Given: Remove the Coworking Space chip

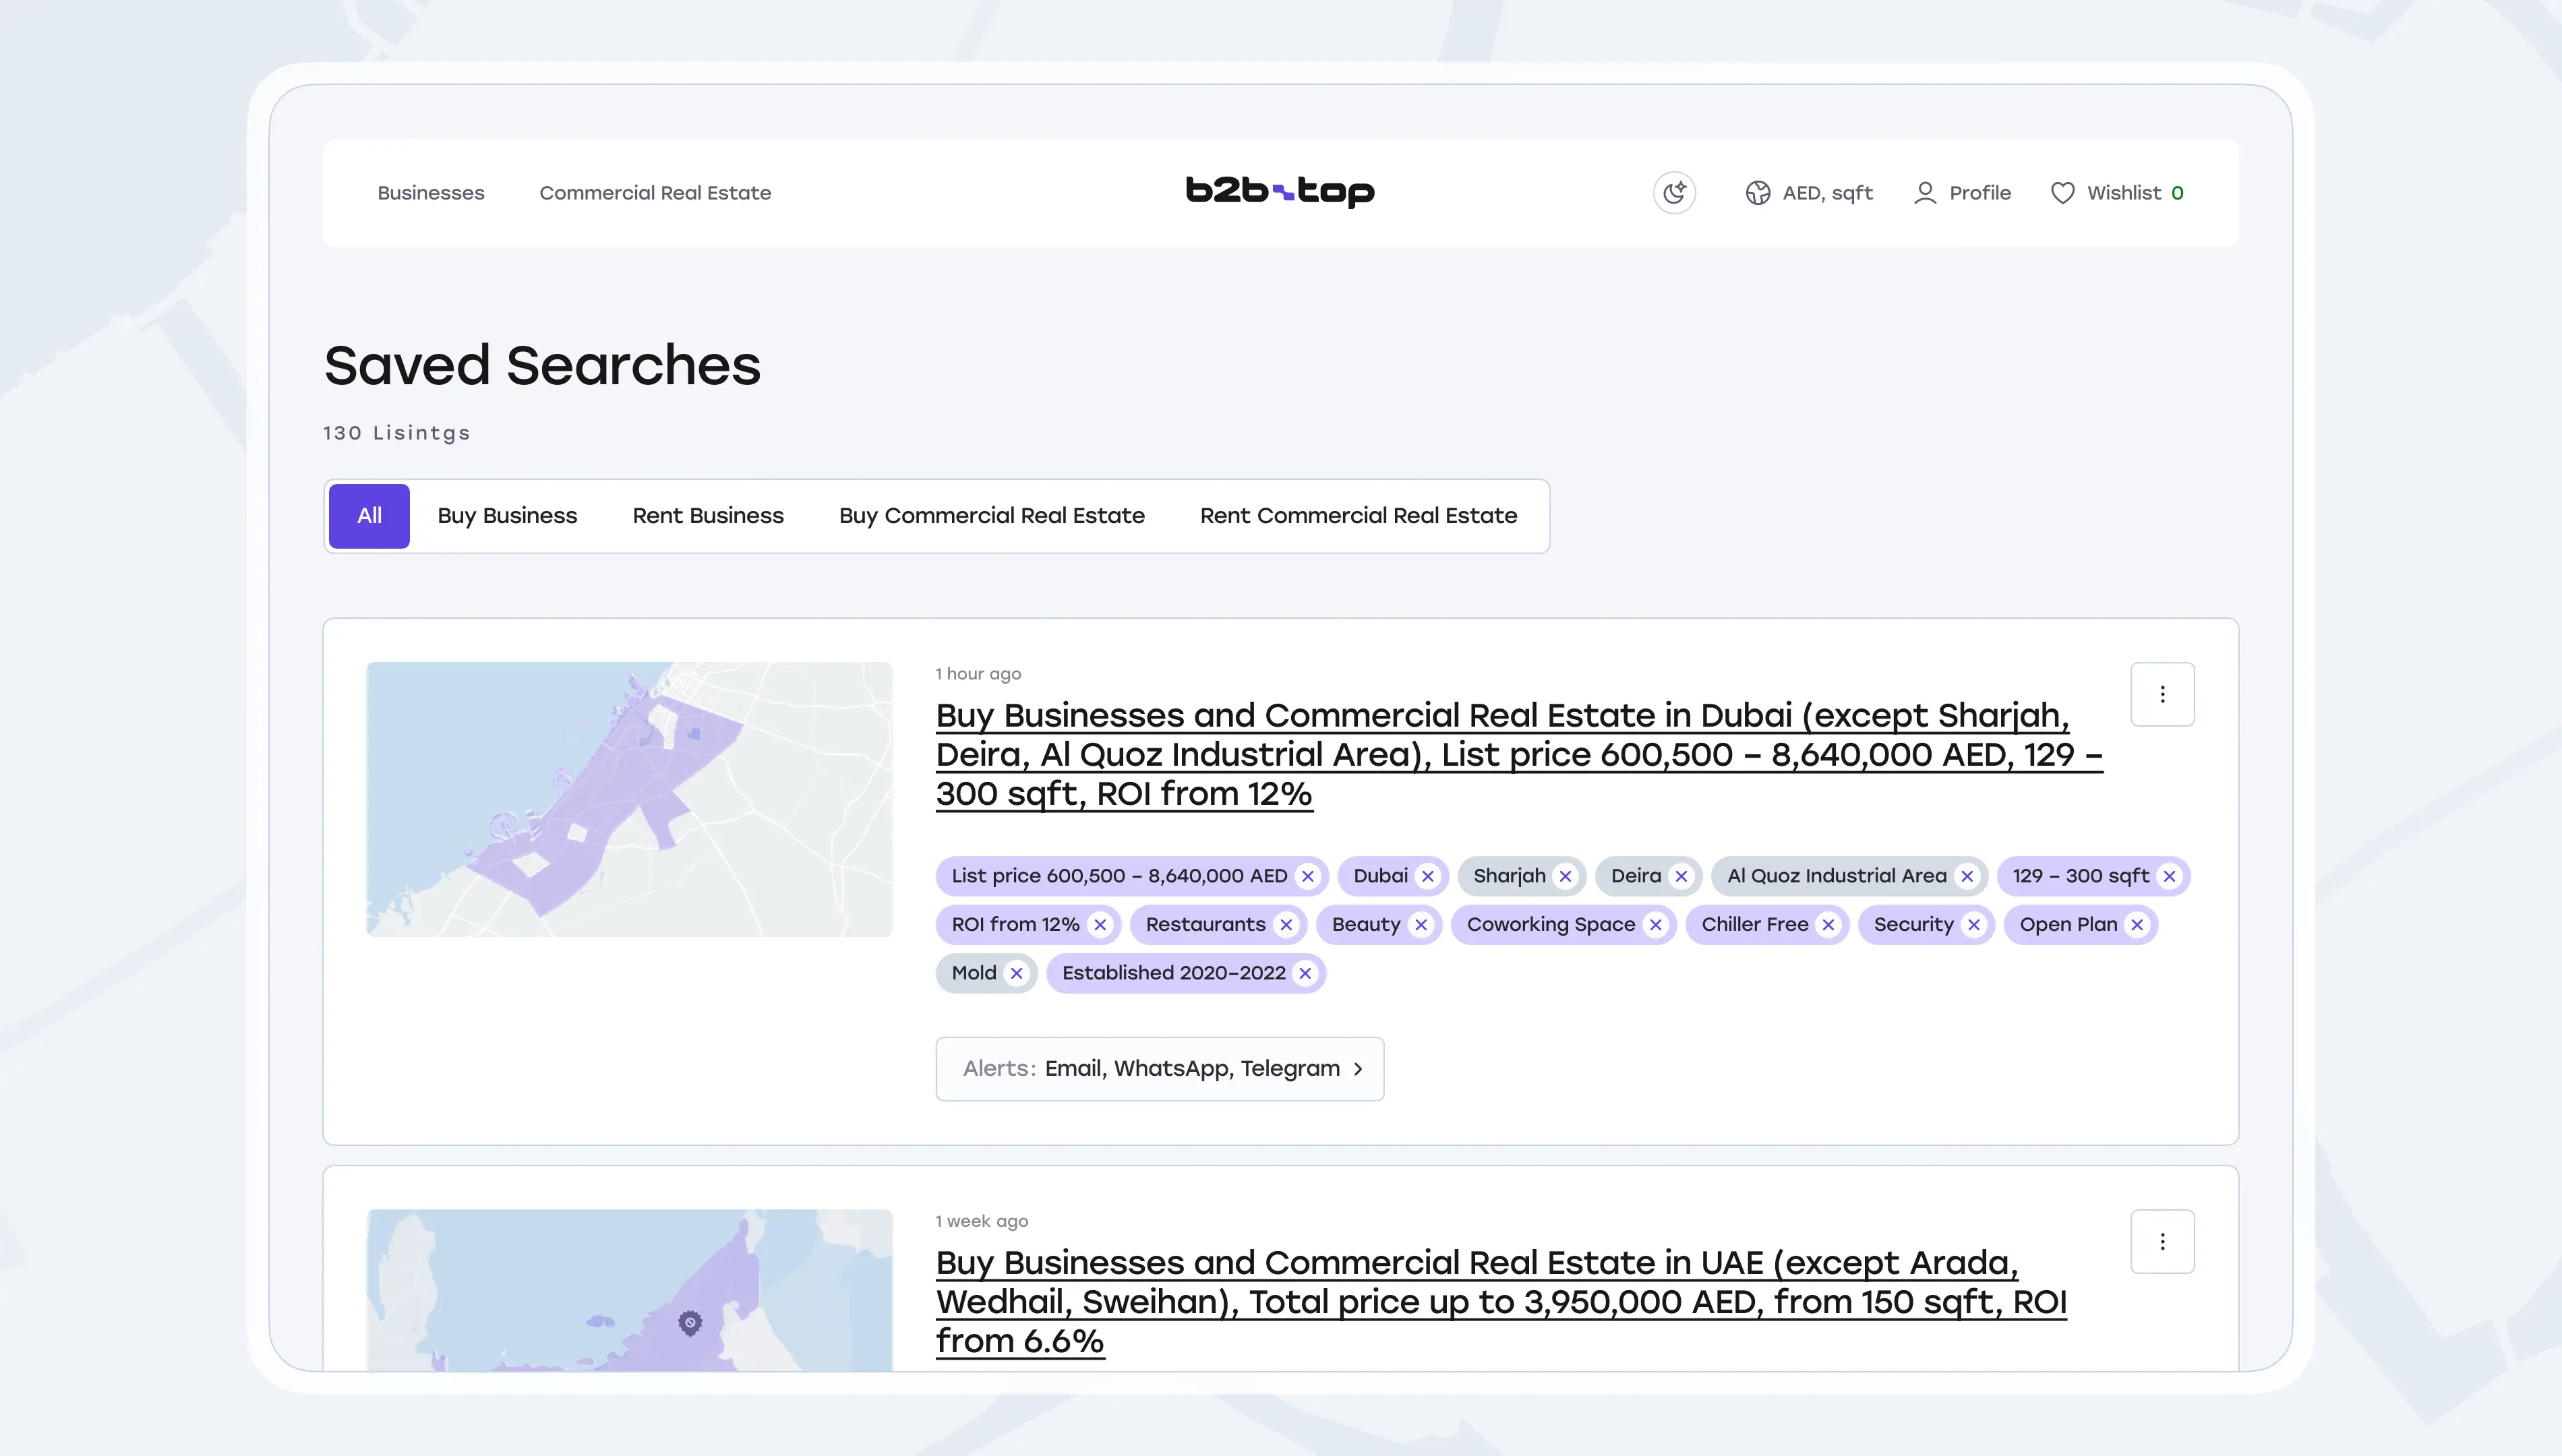Looking at the screenshot, I should [x=1655, y=925].
